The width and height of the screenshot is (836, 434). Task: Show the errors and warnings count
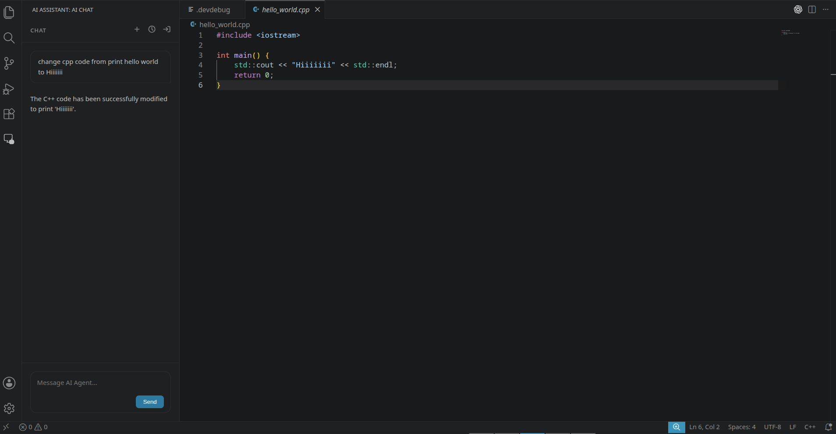coord(33,427)
